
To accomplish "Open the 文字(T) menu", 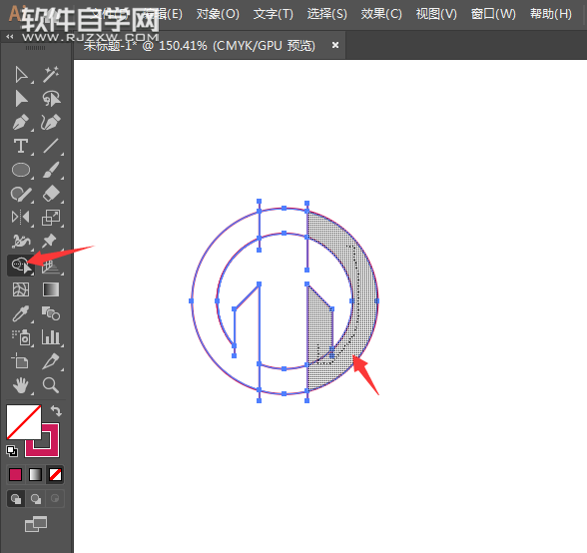I will point(273,14).
